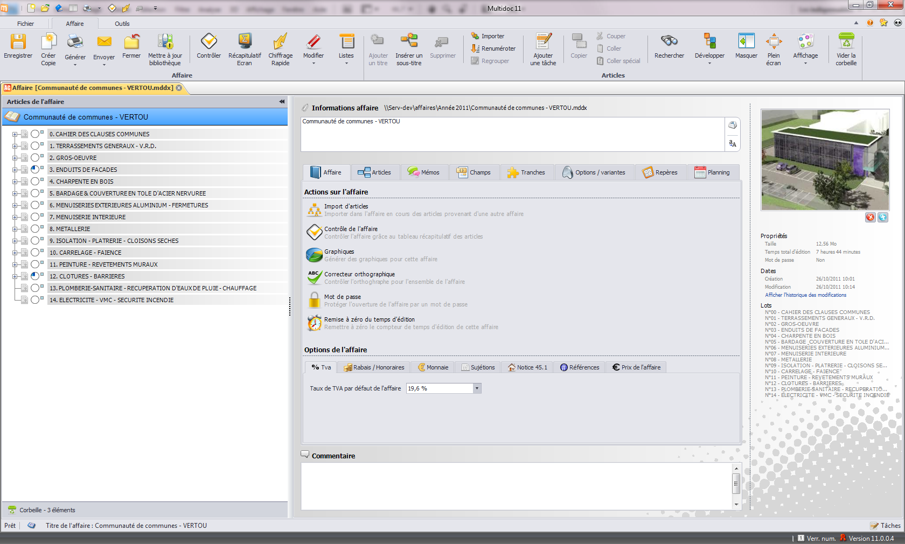
Task: Switch to the Mémos tab
Action: pos(424,172)
